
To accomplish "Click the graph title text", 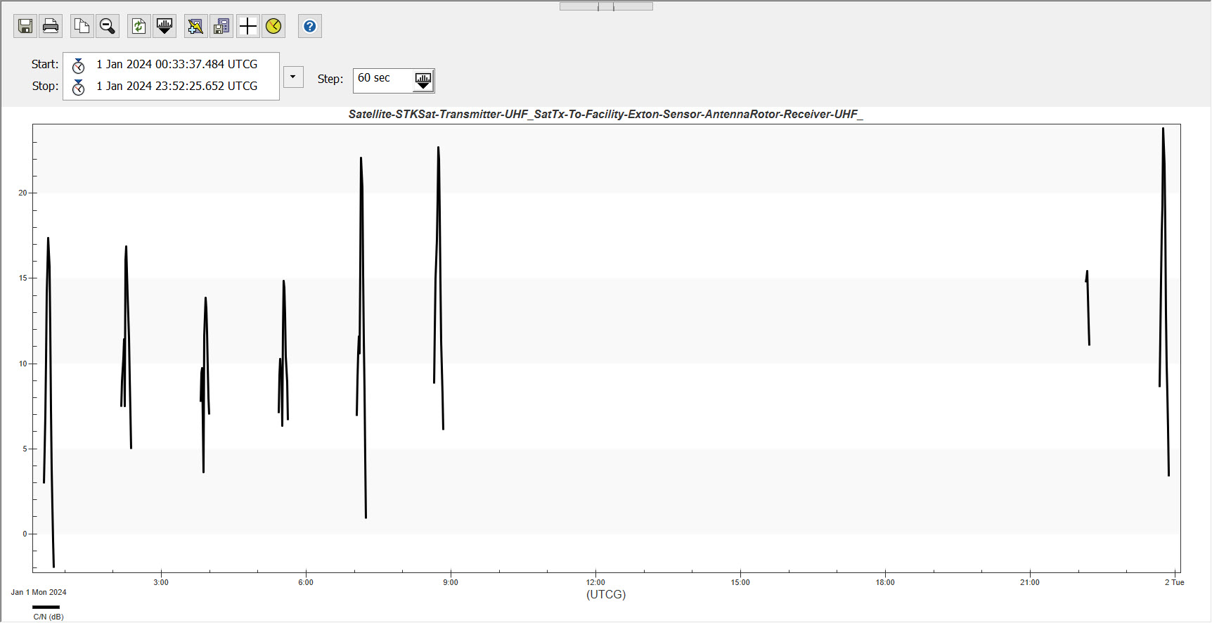I will point(605,115).
